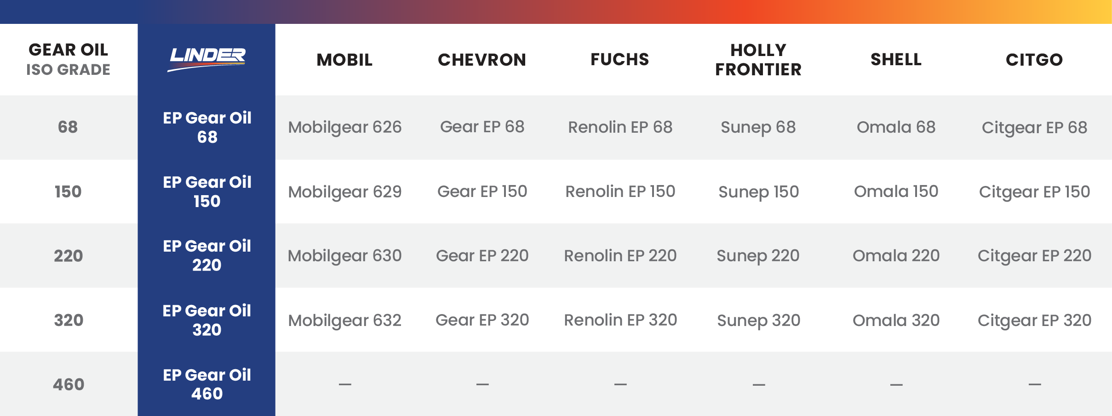Image resolution: width=1112 pixels, height=416 pixels.
Task: Open the EP Gear Oil 68 product
Action: click(207, 127)
